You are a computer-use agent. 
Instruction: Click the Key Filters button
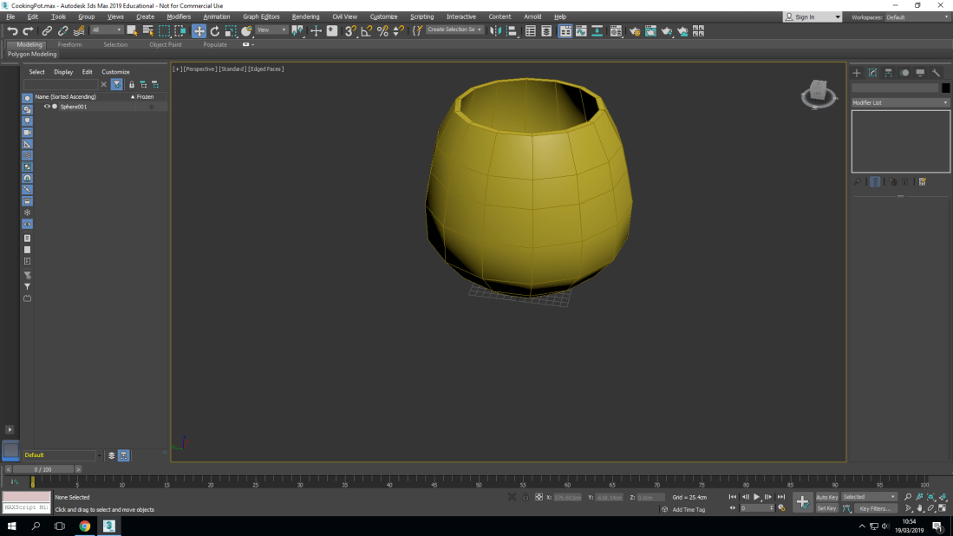pos(875,508)
